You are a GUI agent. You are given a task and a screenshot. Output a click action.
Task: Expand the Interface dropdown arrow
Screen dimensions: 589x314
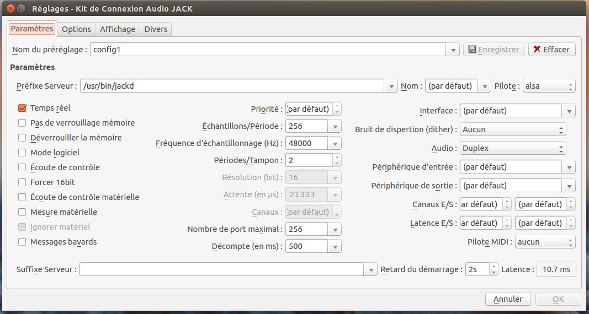click(569, 111)
